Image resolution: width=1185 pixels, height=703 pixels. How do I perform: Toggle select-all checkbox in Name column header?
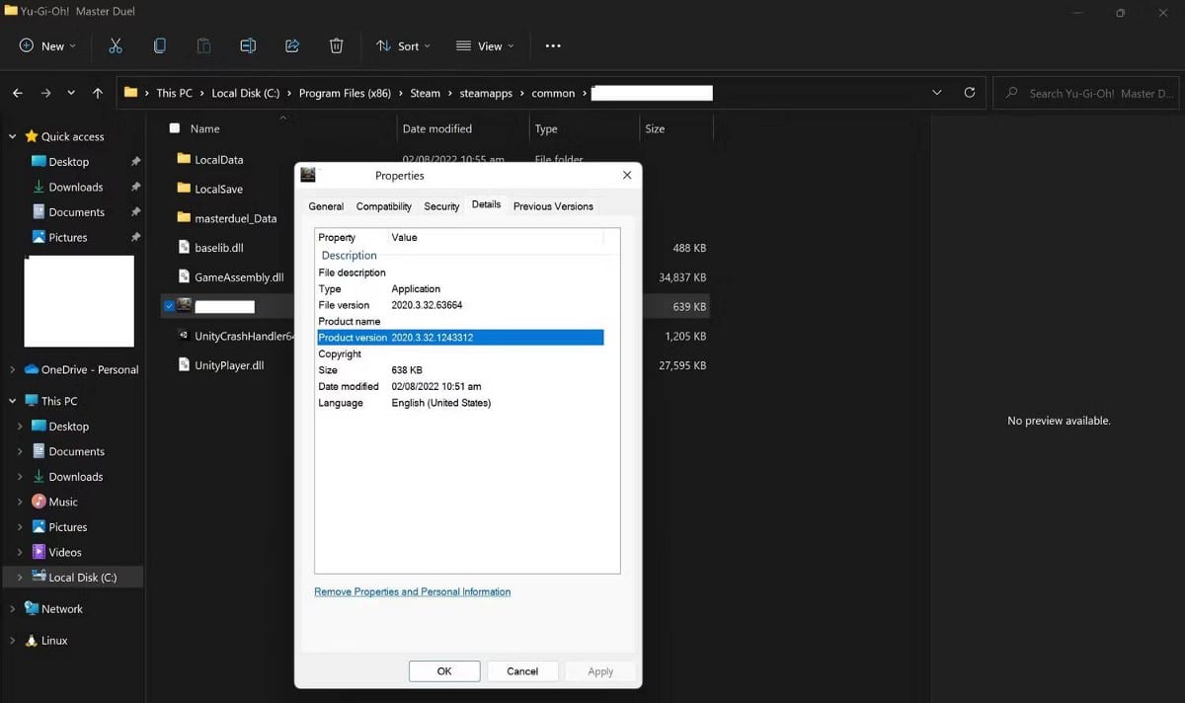point(173,128)
